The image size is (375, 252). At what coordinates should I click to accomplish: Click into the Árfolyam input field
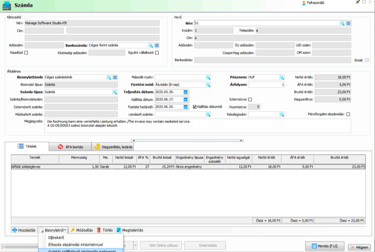click(x=267, y=85)
